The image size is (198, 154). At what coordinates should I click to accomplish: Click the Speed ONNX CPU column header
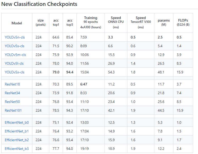pyautogui.click(x=116, y=23)
